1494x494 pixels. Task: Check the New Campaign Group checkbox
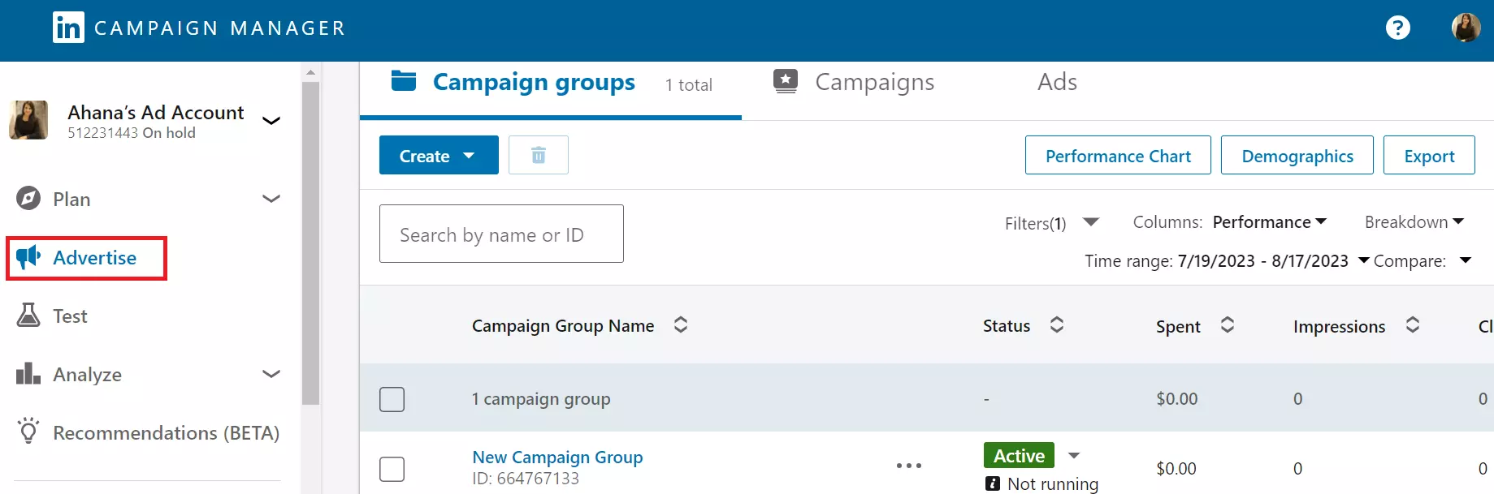click(392, 469)
